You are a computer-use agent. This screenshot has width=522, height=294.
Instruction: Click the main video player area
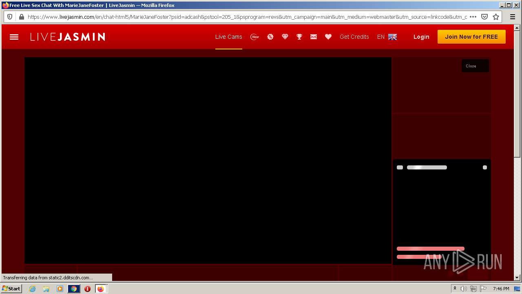[x=208, y=160]
